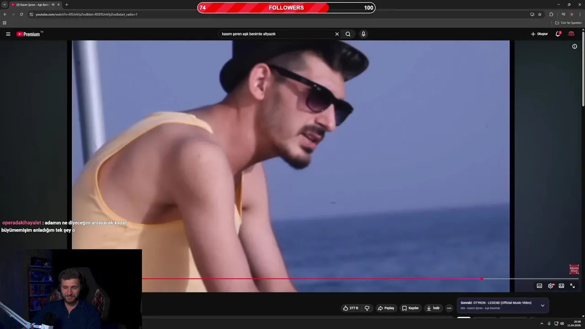
Task: Download the video with İndir
Action: click(433, 308)
